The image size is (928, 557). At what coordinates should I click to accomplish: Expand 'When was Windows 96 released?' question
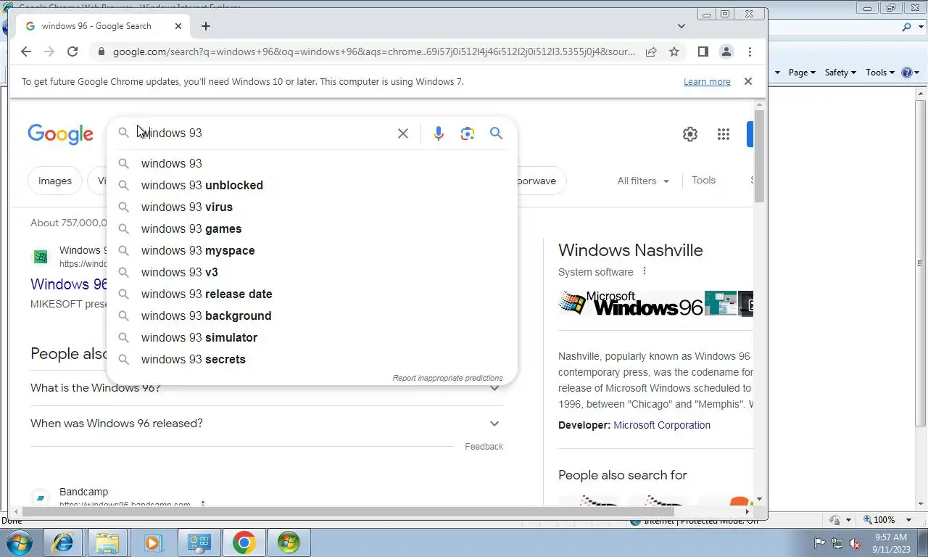(x=266, y=423)
